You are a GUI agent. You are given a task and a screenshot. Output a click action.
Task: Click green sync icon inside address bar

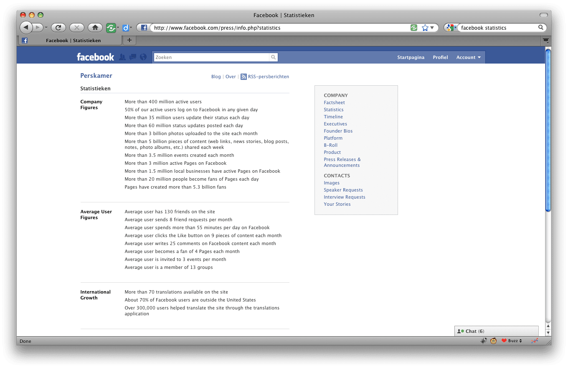coord(414,28)
